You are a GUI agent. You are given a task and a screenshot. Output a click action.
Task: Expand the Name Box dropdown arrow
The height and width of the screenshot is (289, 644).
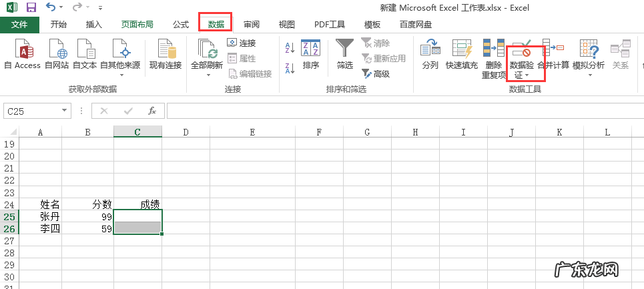tap(65, 111)
